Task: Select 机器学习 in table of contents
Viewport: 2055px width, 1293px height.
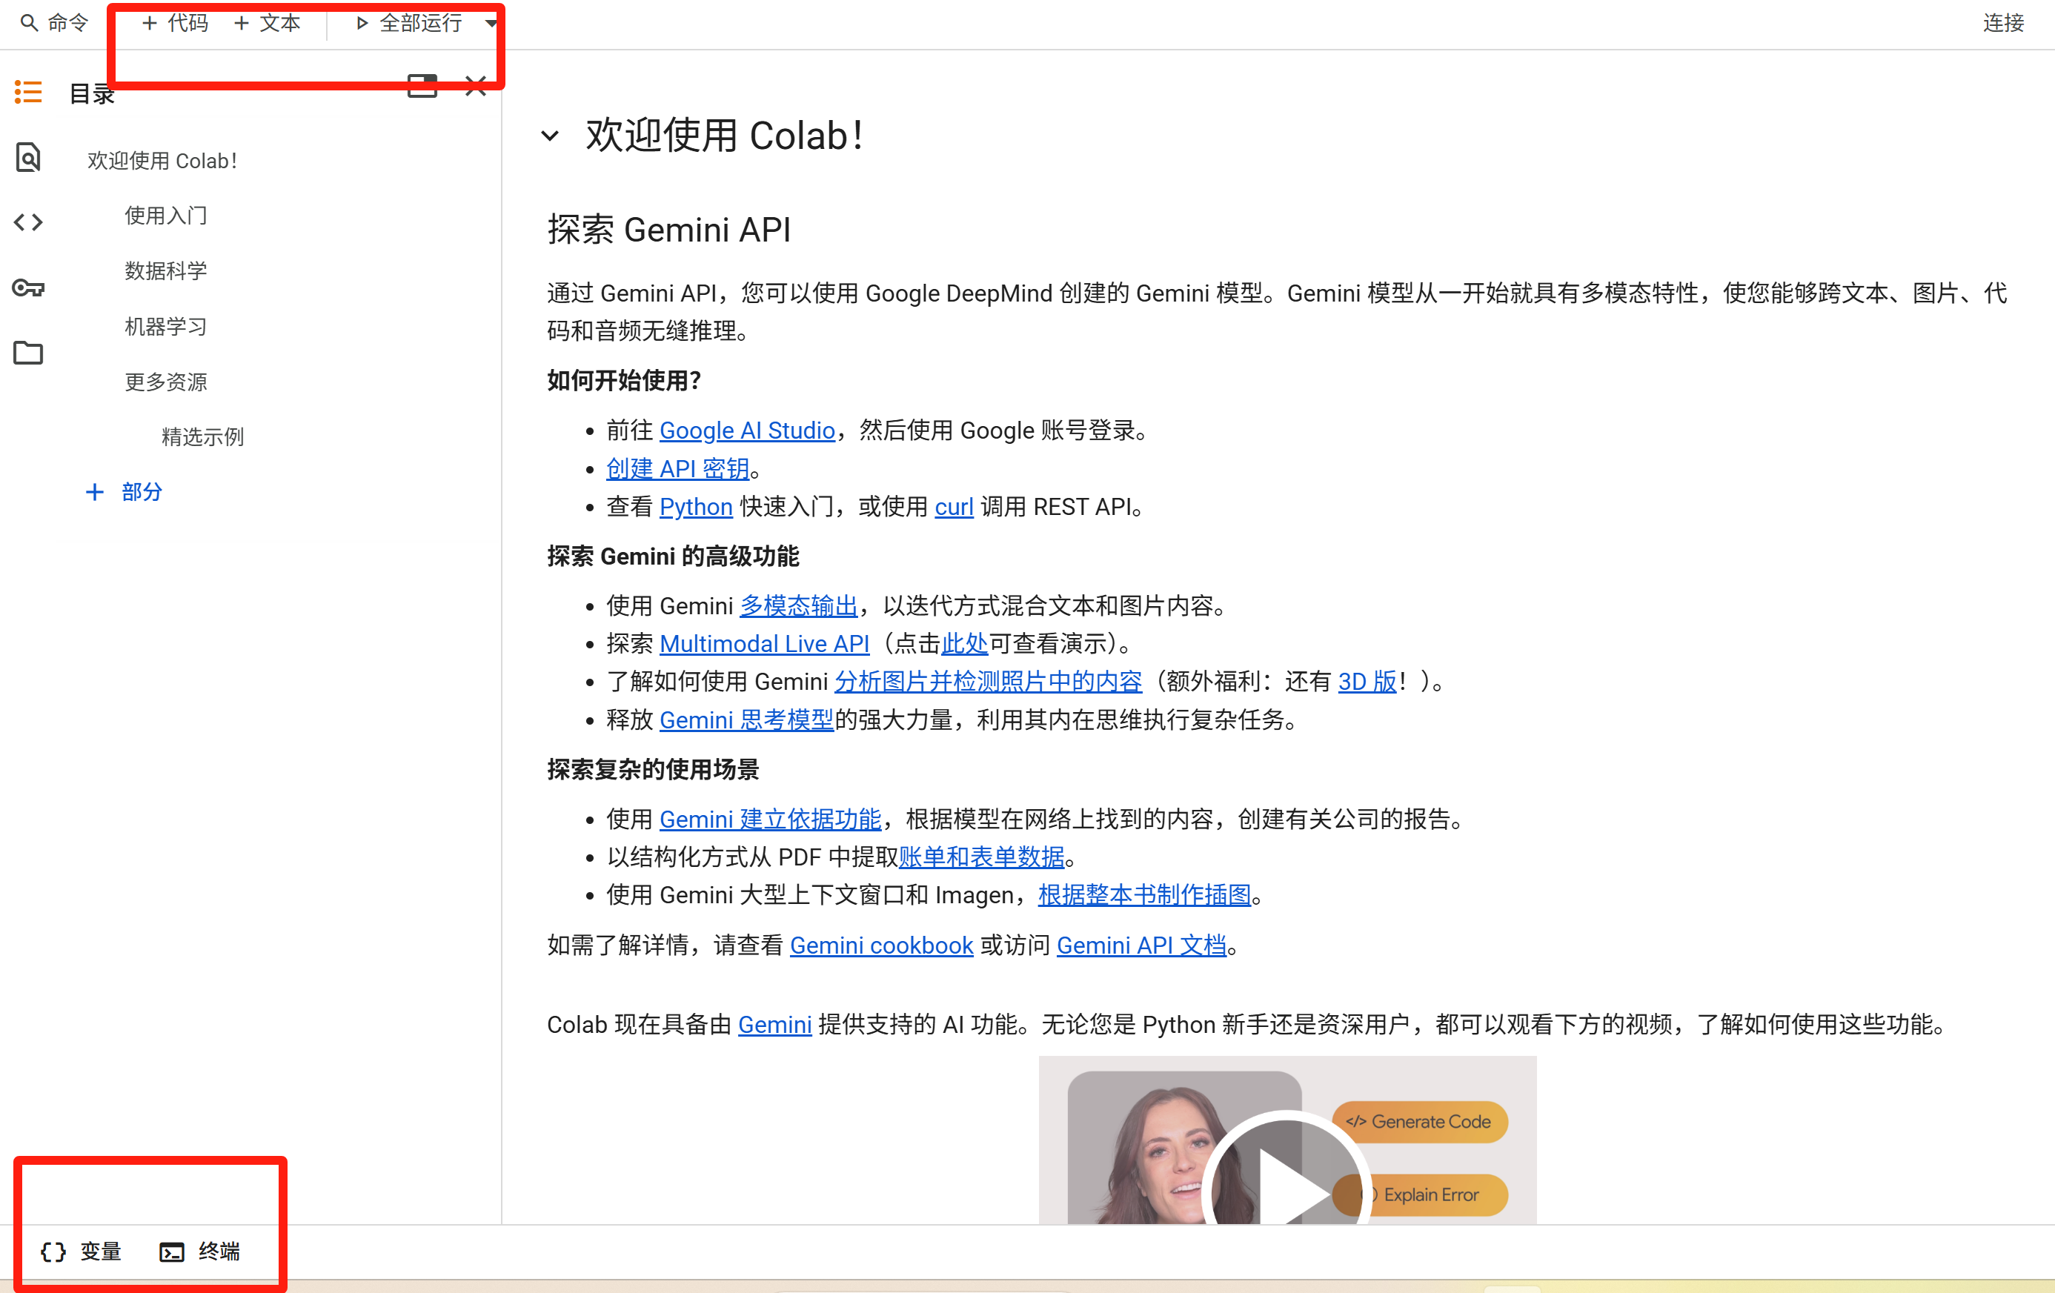Action: (165, 327)
